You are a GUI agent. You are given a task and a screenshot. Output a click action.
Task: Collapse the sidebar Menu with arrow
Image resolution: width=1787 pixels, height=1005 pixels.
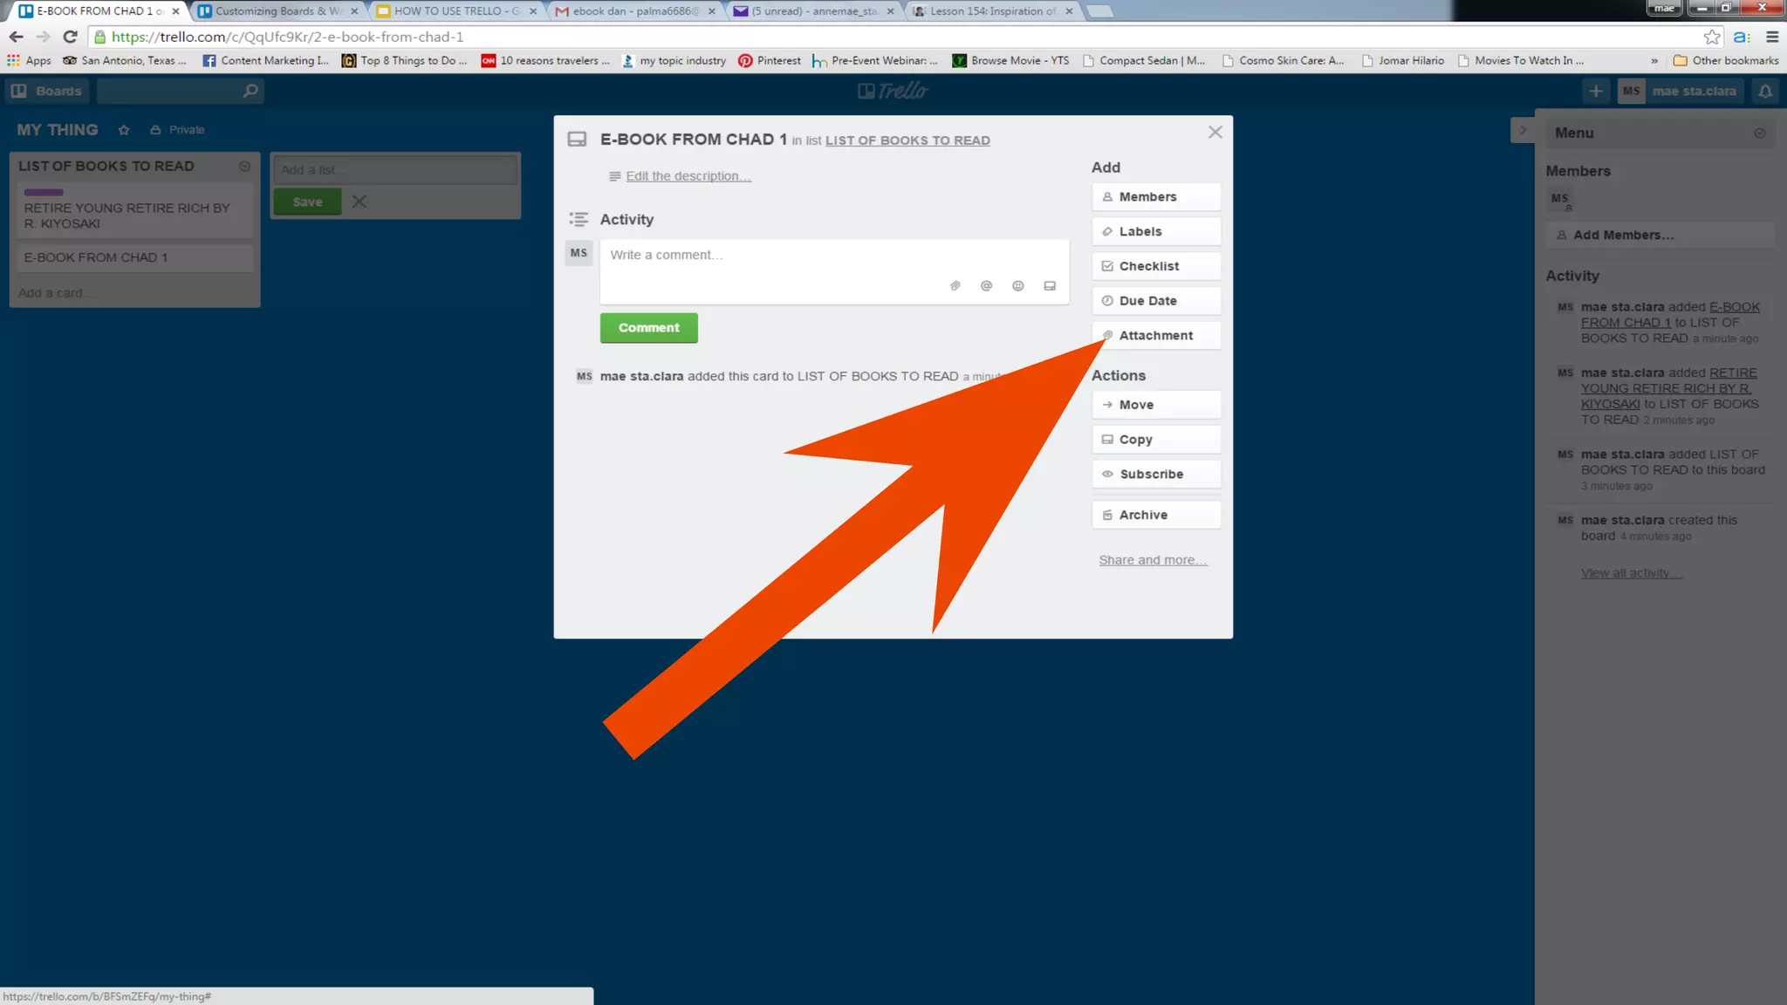click(1523, 130)
